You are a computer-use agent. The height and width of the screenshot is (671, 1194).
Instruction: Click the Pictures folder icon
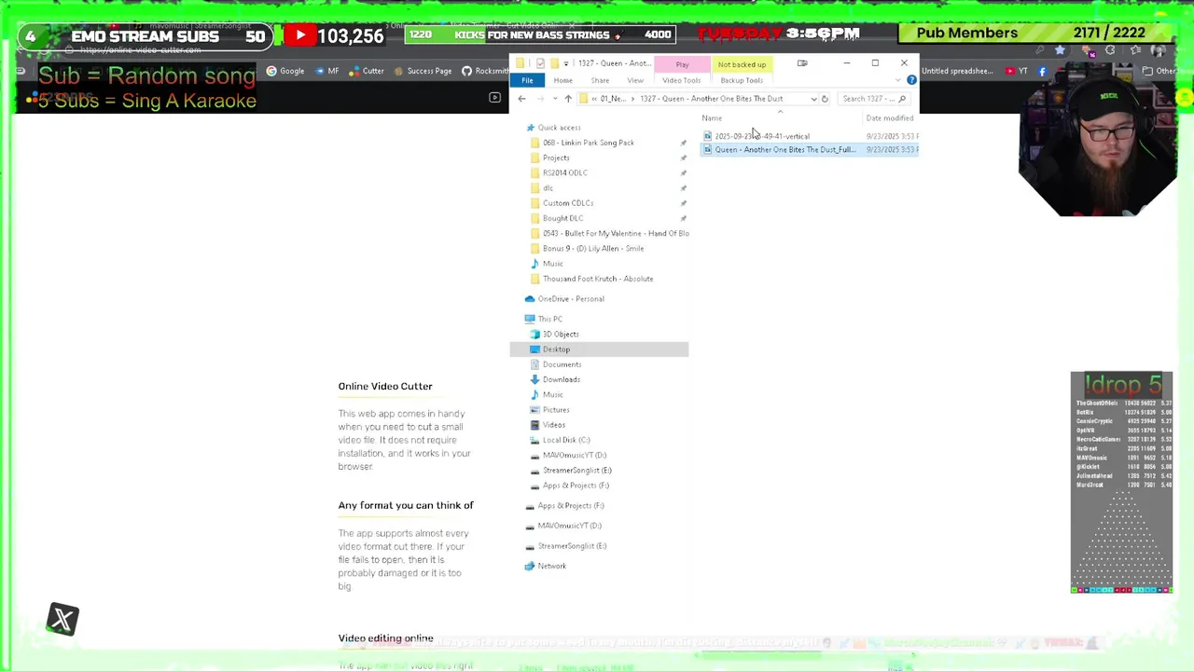[x=535, y=410]
